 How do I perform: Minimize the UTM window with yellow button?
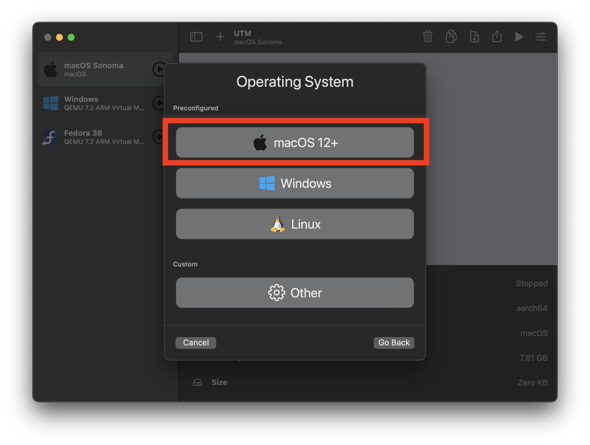(x=59, y=38)
